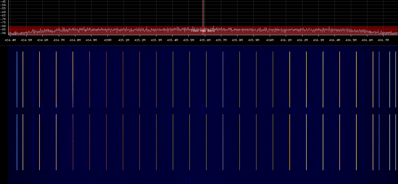This screenshot has height=184, width=398.
Task: Select the 436.5M frequency label
Action: point(351,40)
